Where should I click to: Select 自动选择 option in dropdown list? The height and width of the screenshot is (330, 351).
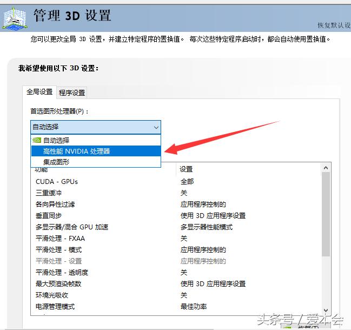pos(96,140)
